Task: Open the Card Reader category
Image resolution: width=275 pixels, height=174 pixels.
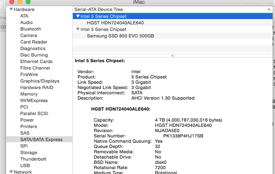Action: click(34, 42)
